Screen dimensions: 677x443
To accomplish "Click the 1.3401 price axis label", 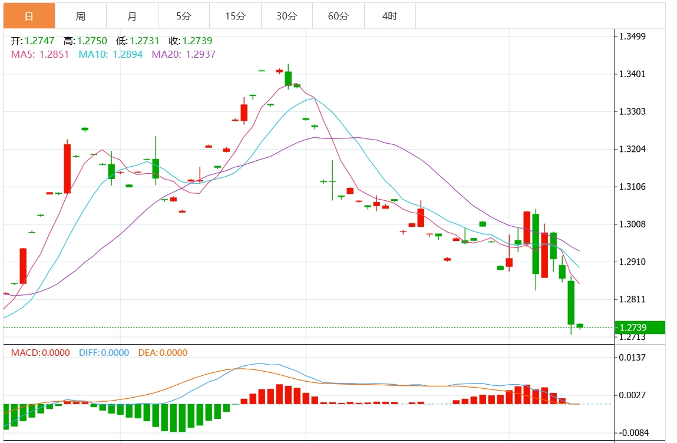I will click(633, 74).
